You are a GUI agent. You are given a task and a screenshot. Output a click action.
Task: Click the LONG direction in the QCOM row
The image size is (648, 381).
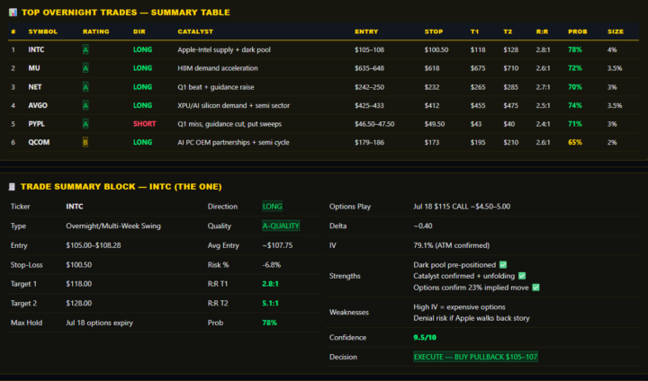tap(142, 142)
